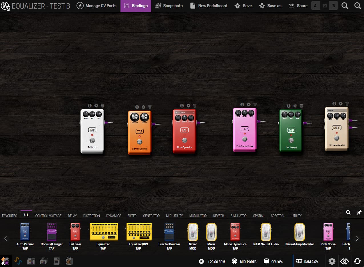Screen dimensions: 364x267
Task: Open the pedalboard library icon
Action: point(31,261)
